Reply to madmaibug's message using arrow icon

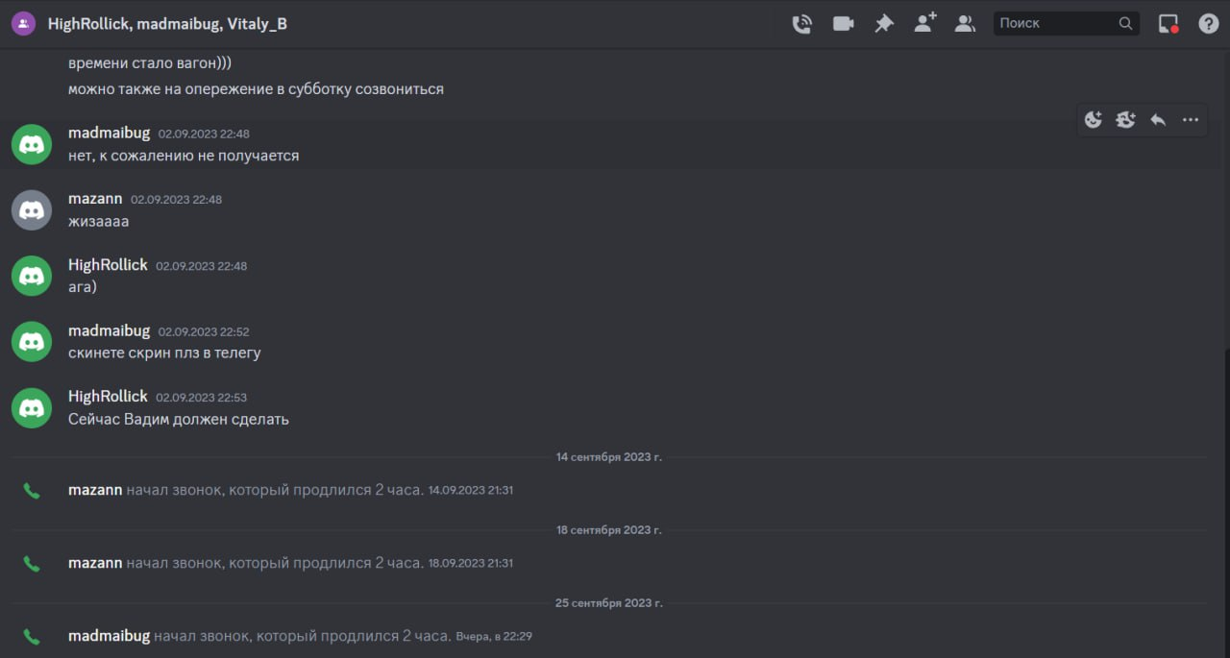coord(1158,120)
